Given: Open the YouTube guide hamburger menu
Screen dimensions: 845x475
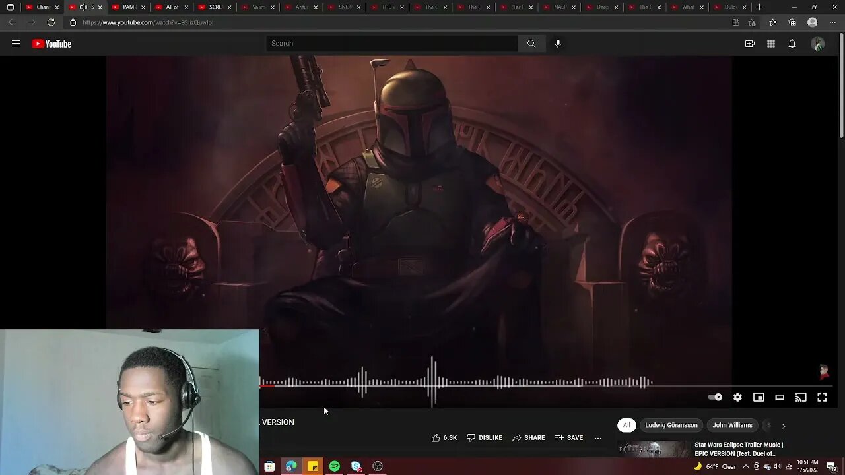Looking at the screenshot, I should tap(16, 44).
